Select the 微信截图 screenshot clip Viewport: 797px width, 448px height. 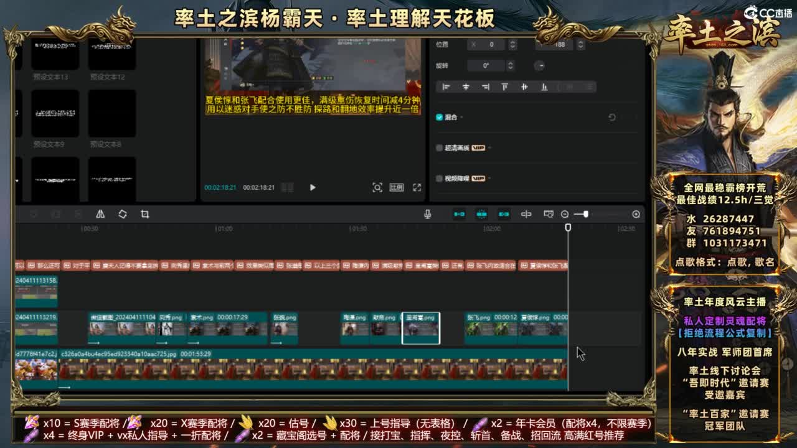pos(122,329)
